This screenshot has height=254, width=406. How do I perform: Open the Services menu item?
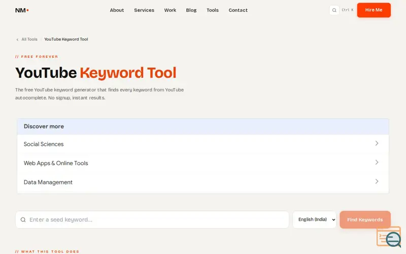[144, 10]
